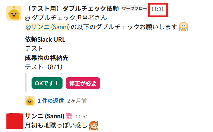This screenshot has width=213, height=132.
Task: Click the 月初も地獄っぽい感じ message text
Action: 56,125
